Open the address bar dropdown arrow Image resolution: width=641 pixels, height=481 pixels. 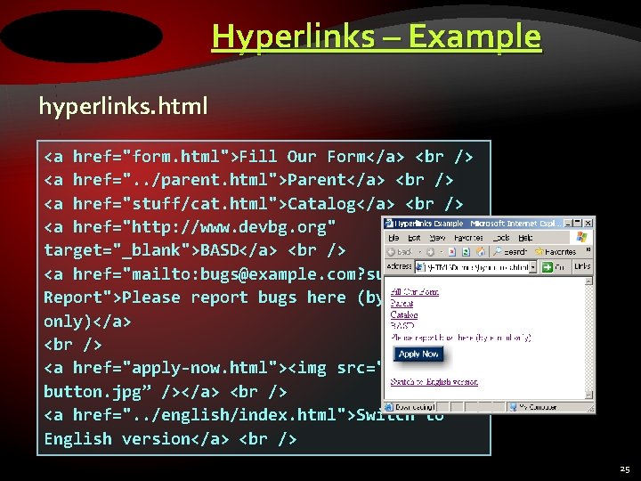click(x=533, y=267)
